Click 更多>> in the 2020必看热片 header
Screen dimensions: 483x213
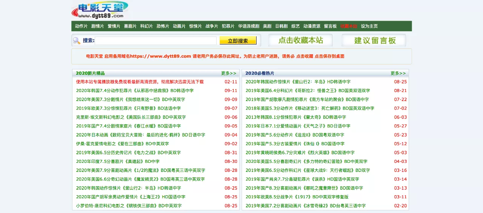tap(398, 73)
